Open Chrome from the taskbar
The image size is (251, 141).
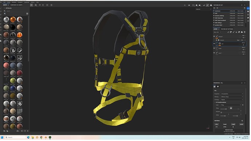pos(41,137)
